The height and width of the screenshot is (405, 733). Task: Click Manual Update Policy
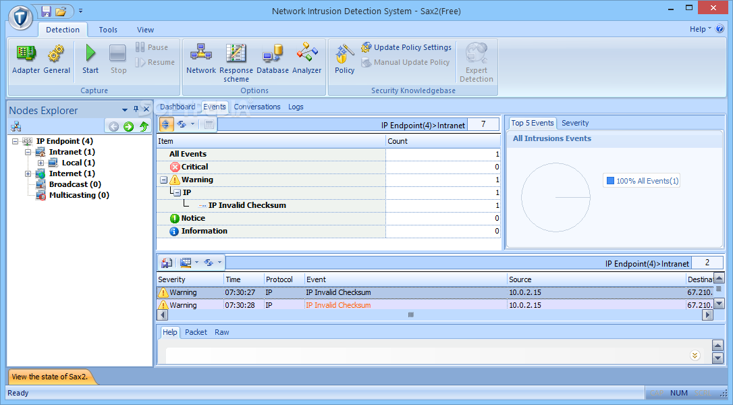click(405, 62)
